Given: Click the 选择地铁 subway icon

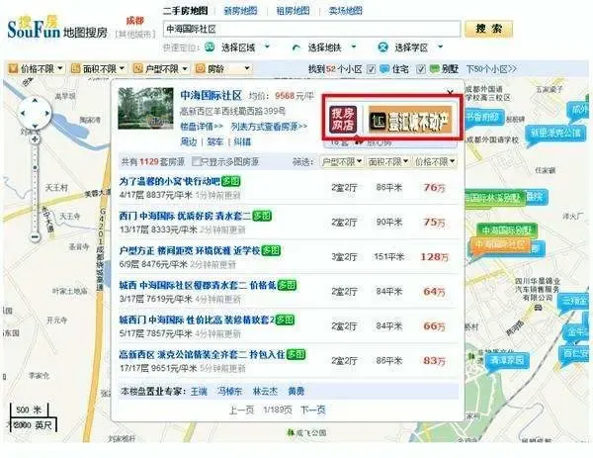Looking at the screenshot, I should coord(296,47).
